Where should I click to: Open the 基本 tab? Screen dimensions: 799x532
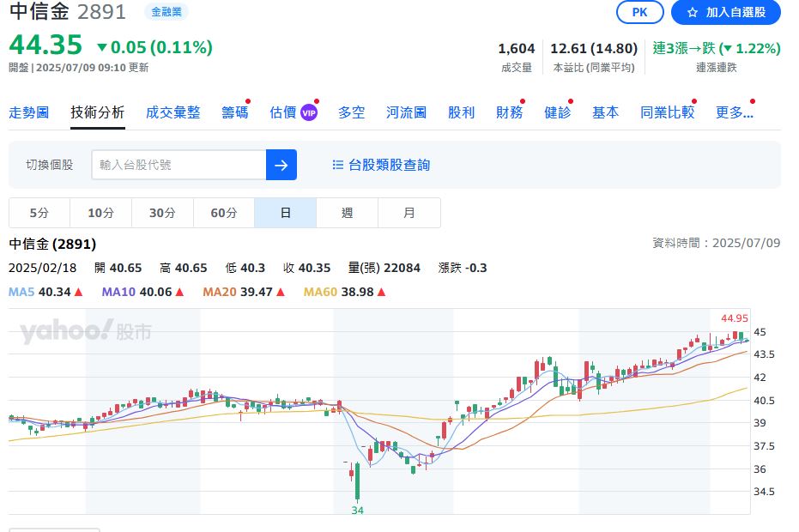pyautogui.click(x=605, y=112)
